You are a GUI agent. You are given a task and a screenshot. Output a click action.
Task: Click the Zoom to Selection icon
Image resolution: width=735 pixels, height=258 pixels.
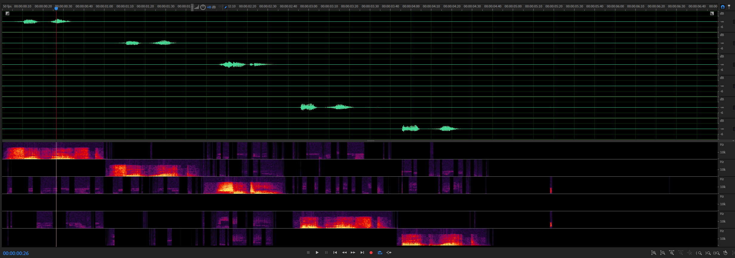717,253
